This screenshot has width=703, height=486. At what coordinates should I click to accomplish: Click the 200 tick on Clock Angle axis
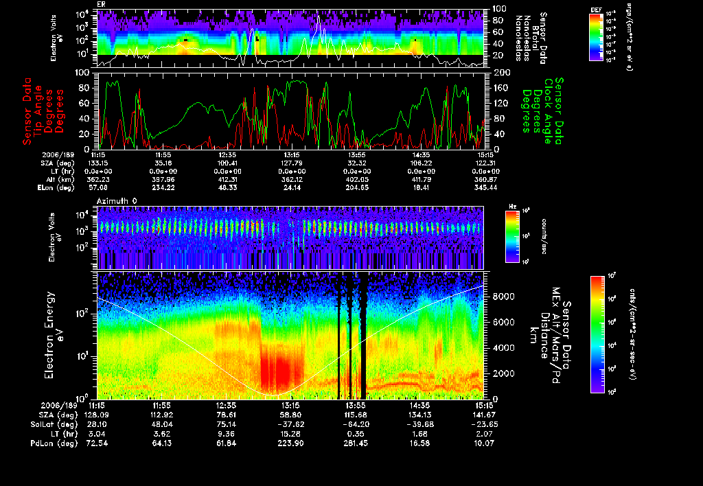click(502, 73)
